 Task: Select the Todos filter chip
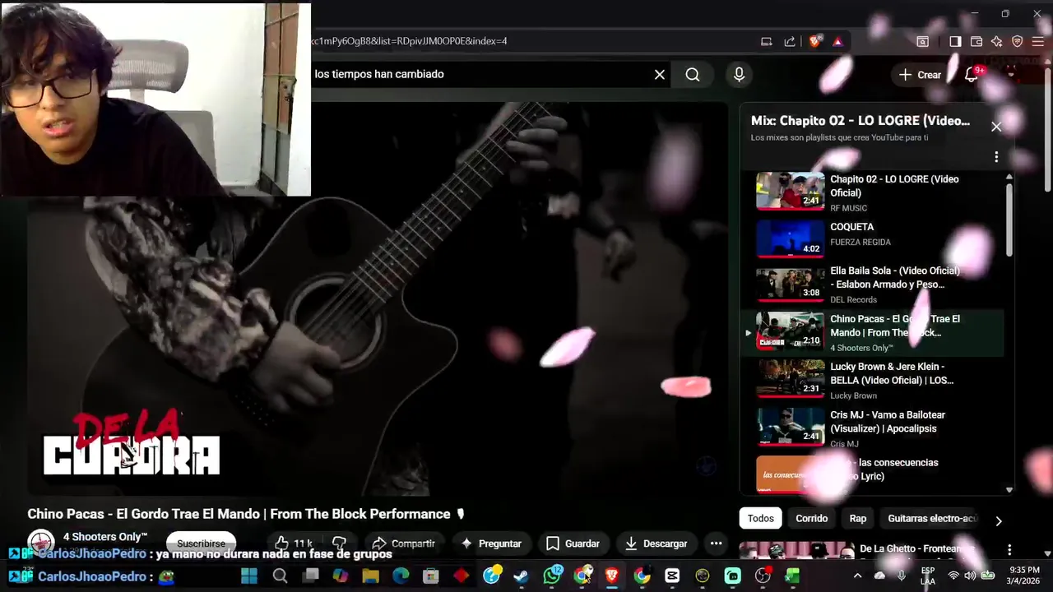coord(760,518)
